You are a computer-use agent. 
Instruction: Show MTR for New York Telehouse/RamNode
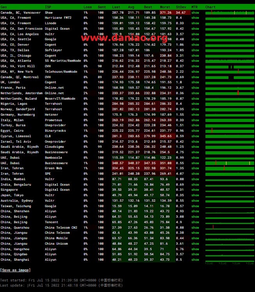[x=195, y=72]
